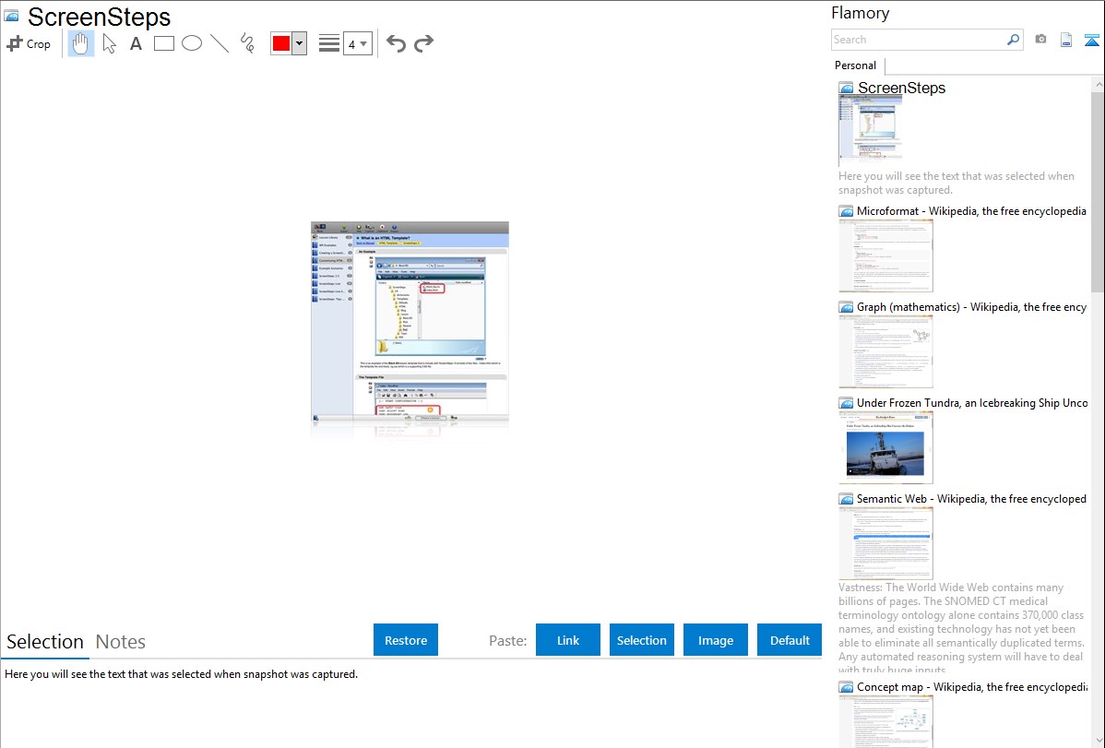1105x748 pixels.
Task: Open the line width dropdown showing 4
Action: (x=357, y=43)
